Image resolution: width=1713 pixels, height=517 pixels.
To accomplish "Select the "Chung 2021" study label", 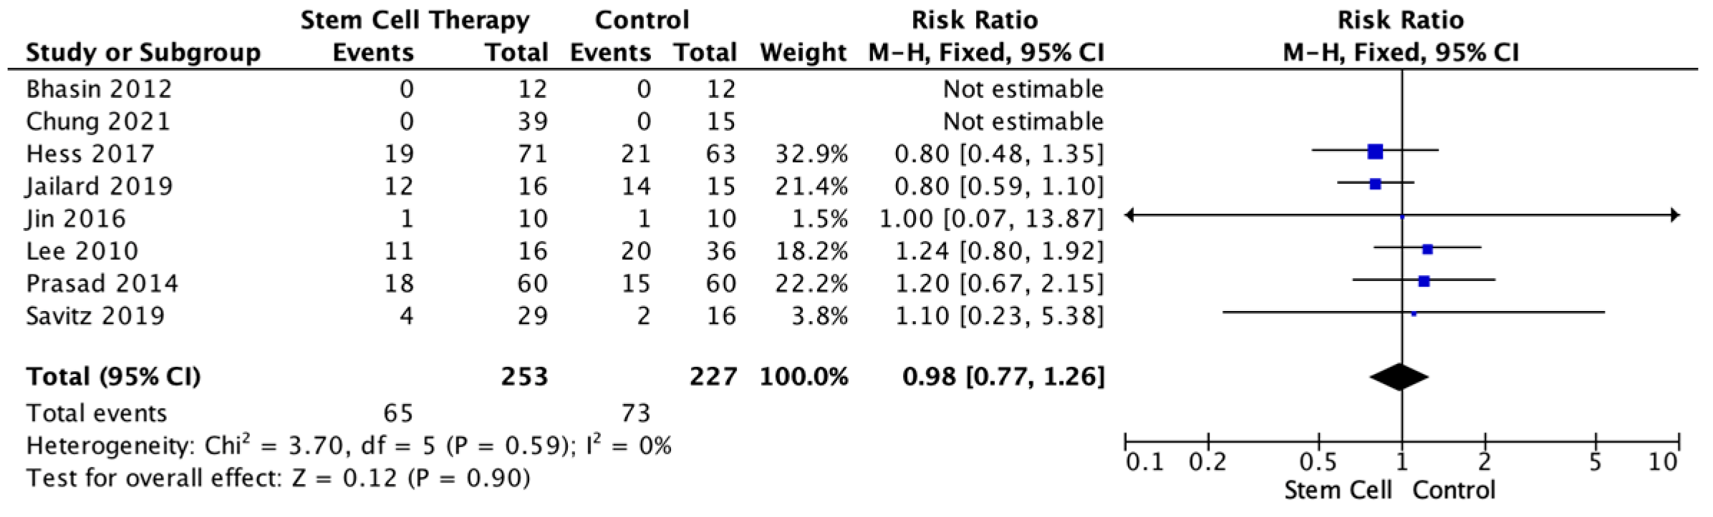I will 98,122.
